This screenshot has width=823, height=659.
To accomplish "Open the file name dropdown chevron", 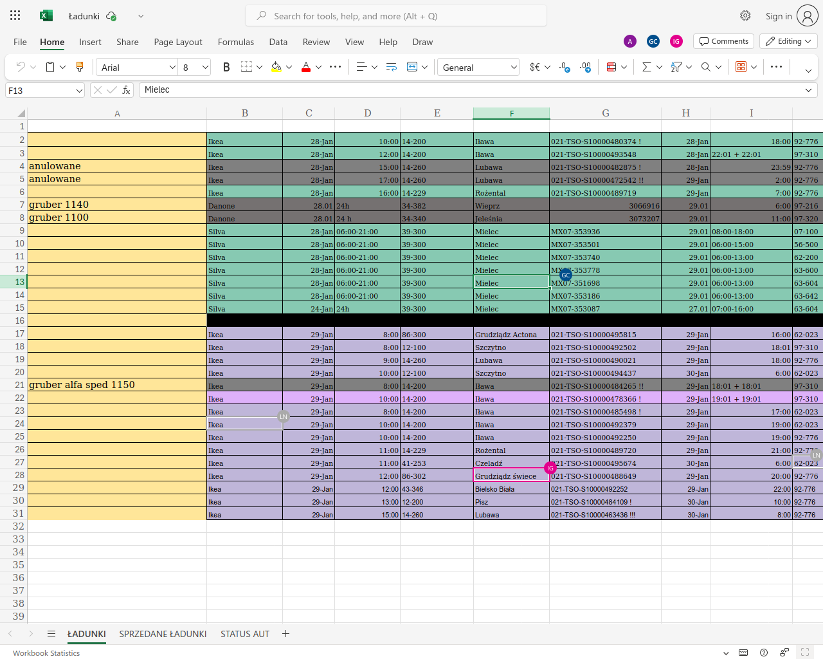I will 141,16.
